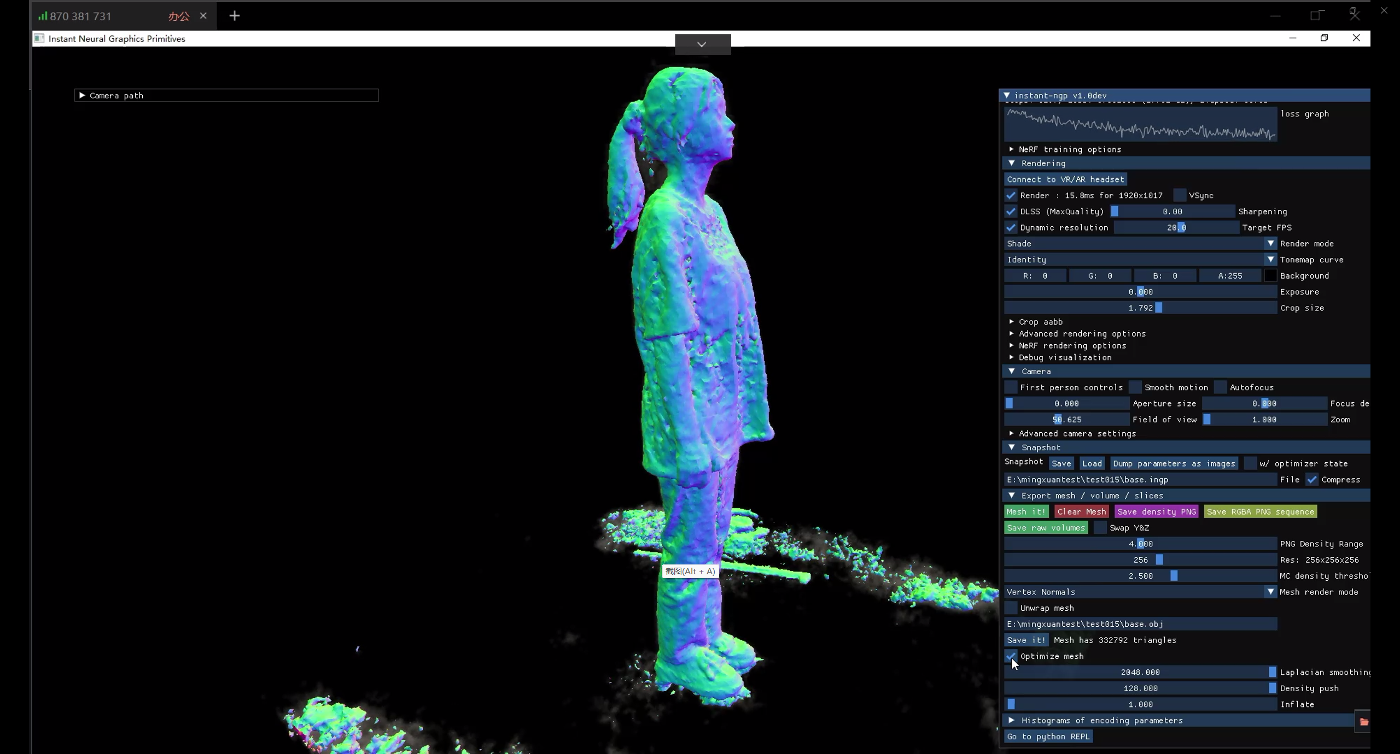Click the Field of view slider
The image size is (1400, 754).
pos(1066,420)
